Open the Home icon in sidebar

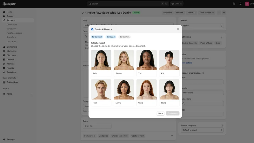click(4, 12)
